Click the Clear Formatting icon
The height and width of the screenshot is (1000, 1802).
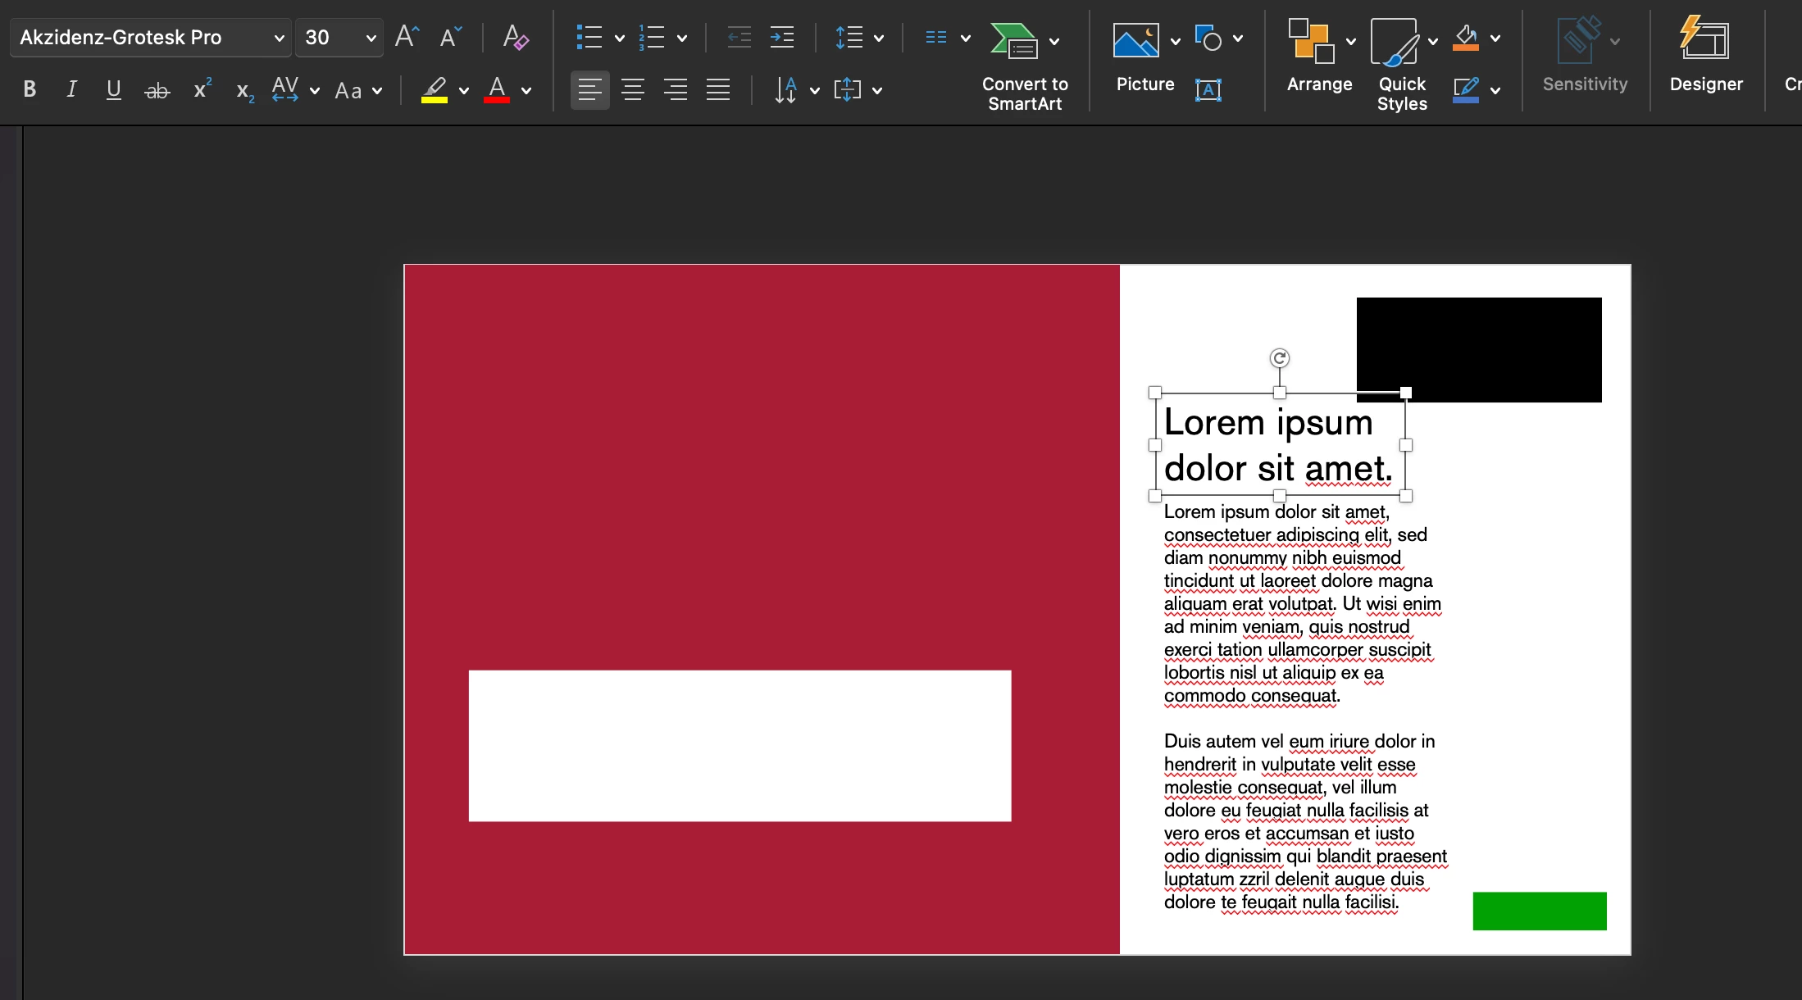tap(515, 37)
